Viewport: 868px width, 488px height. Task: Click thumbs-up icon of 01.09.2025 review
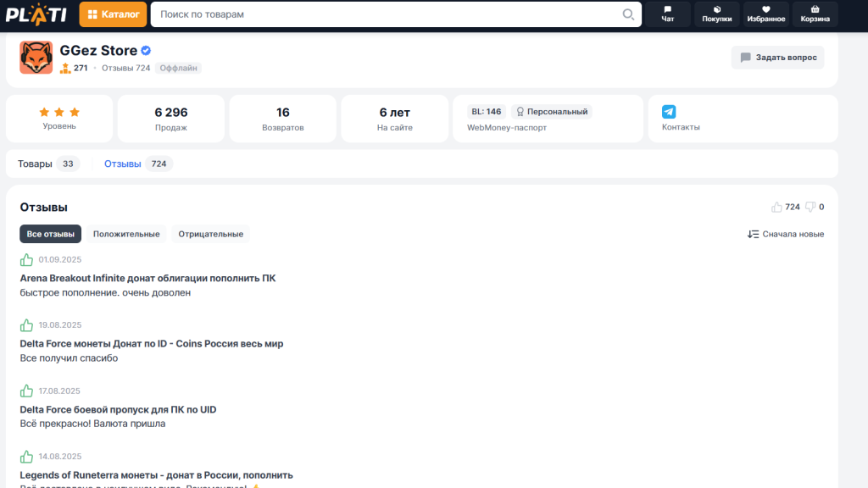[26, 259]
